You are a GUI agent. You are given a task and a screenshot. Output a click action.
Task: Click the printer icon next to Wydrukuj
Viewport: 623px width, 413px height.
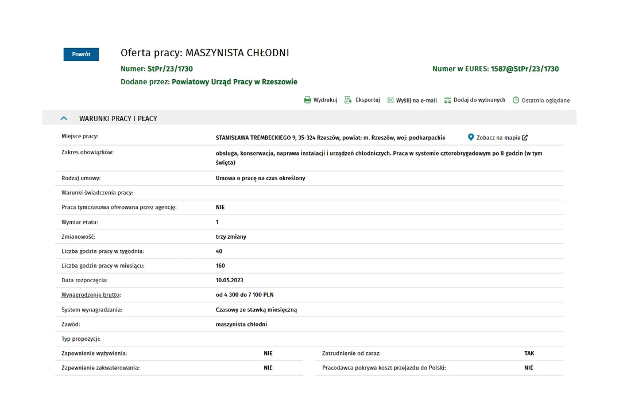point(308,100)
